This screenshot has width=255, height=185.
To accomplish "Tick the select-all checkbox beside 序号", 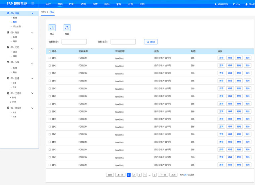I will tap(50, 51).
